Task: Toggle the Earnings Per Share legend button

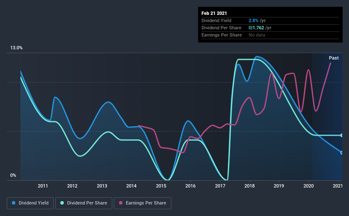Action: [142, 203]
